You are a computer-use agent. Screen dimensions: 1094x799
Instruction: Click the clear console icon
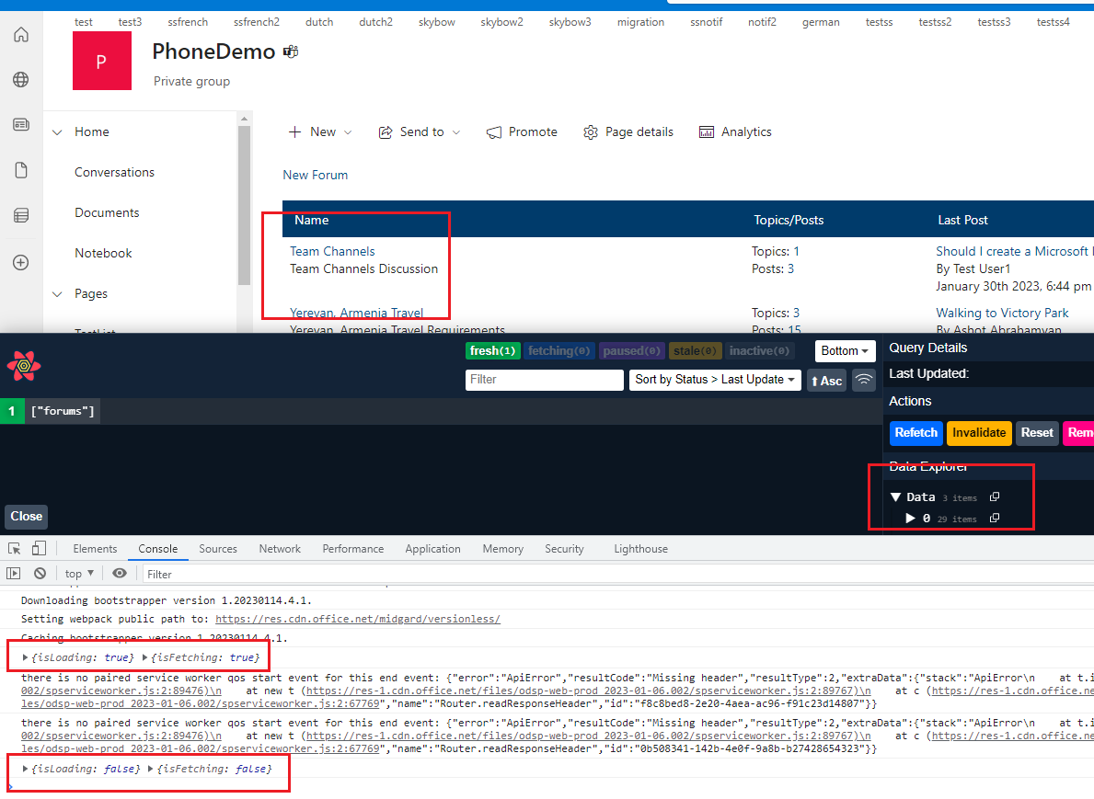pos(40,574)
